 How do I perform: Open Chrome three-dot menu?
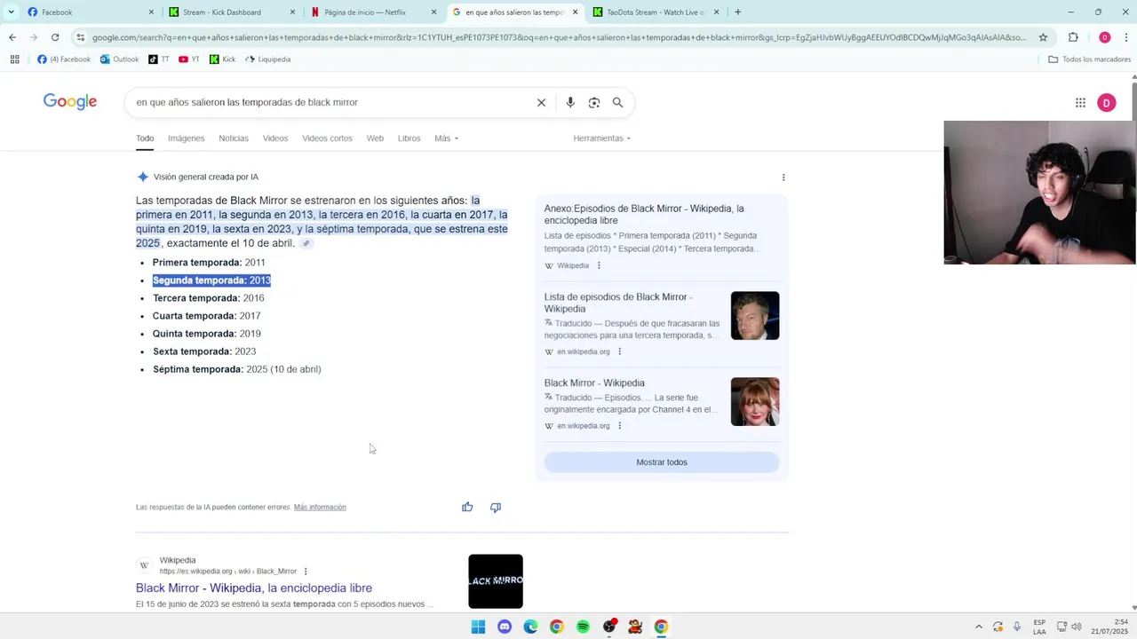click(x=1126, y=37)
